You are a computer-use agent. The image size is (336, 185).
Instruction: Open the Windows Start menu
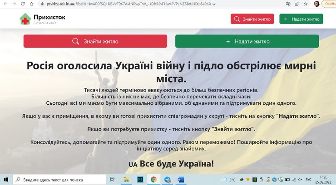pos(6,180)
